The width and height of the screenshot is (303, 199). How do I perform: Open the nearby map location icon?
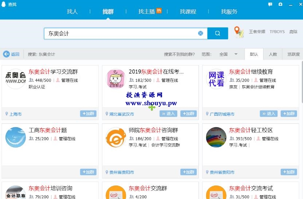point(239,32)
